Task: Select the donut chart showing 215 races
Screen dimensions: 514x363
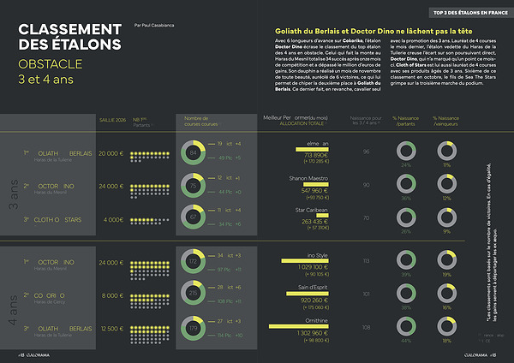Action: (x=194, y=294)
